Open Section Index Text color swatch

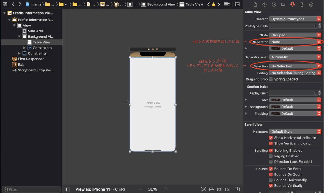pos(295,100)
